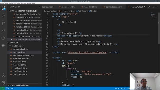Open the Arquivo menu

point(2,3)
